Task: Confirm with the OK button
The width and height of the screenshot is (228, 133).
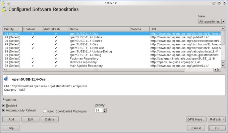Action: (217, 128)
